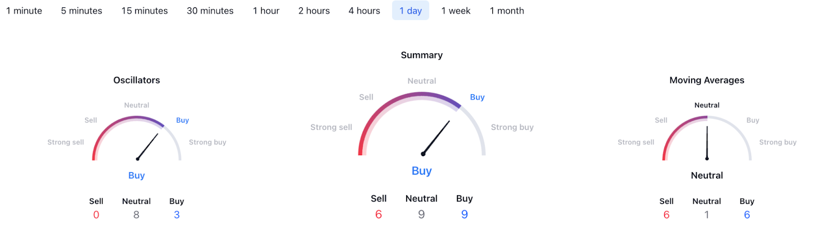
Task: Select the 1 month tab
Action: click(x=507, y=11)
